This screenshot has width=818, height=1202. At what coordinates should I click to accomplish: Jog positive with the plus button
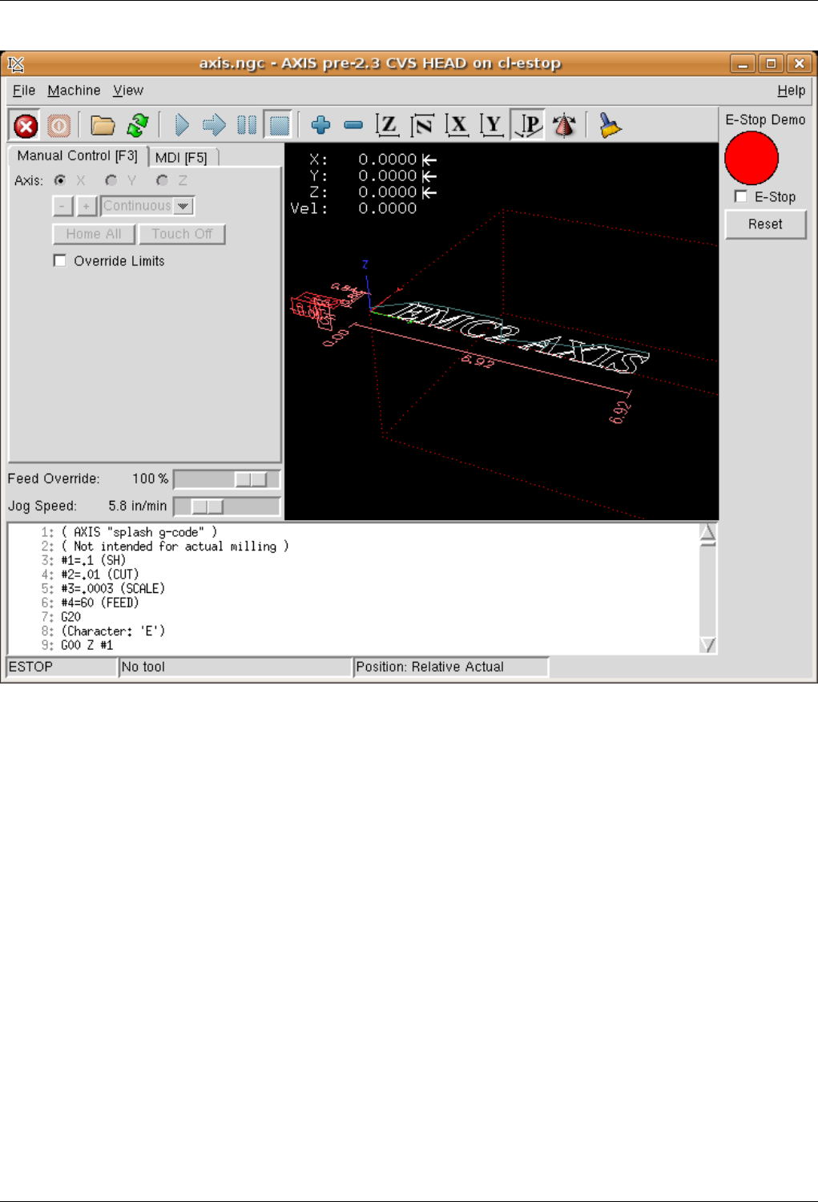click(87, 206)
